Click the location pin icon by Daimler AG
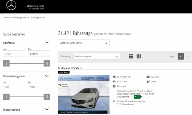The width and height of the screenshot is (192, 115). pyautogui.click(x=114, y=101)
